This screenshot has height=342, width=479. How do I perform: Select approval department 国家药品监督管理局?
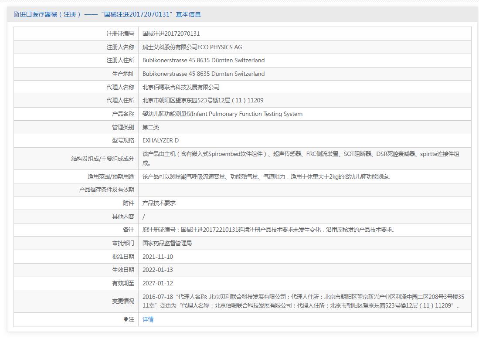tap(167, 244)
